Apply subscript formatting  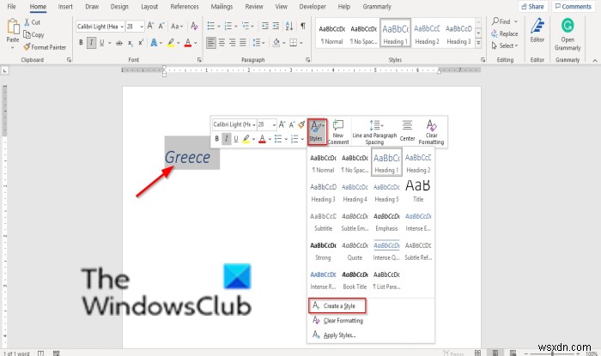click(131, 43)
